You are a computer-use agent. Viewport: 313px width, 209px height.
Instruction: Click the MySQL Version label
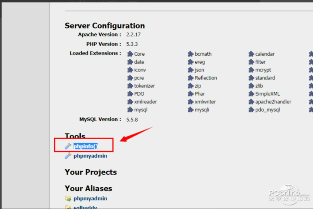(x=100, y=120)
